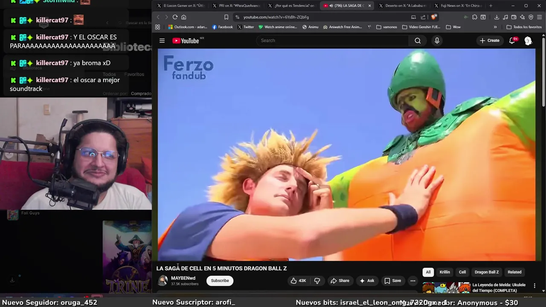The width and height of the screenshot is (546, 307).
Task: Bookmark this page with bookmark icon
Action: tap(226, 17)
